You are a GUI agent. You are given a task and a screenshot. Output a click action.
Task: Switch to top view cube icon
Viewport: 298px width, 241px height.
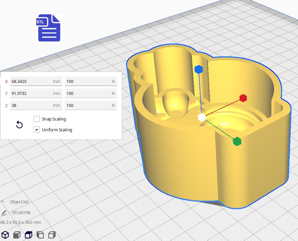29,235
